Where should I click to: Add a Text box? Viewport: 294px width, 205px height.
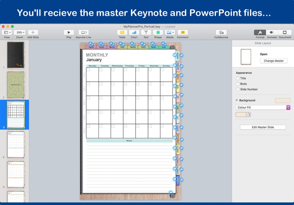pos(146,33)
